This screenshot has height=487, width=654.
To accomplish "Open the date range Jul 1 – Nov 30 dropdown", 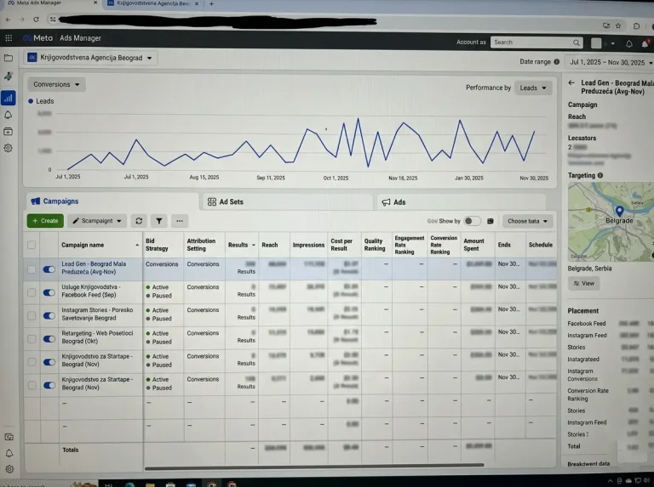I will pyautogui.click(x=611, y=62).
